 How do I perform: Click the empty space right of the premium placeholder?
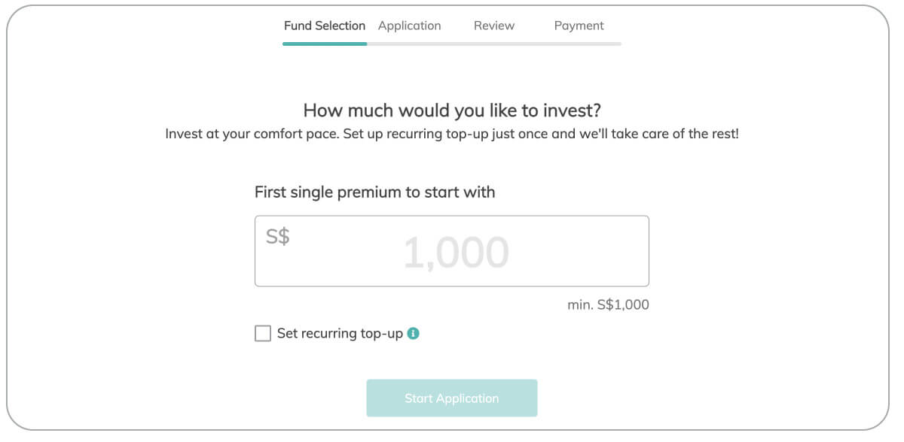(579, 253)
